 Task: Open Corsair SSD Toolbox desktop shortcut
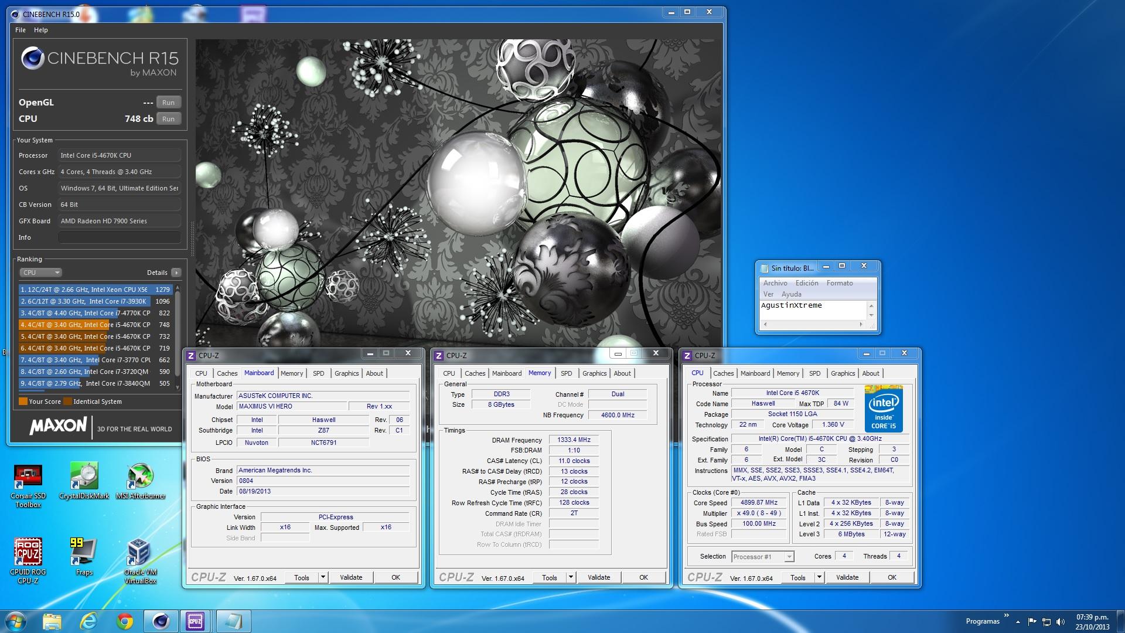28,486
